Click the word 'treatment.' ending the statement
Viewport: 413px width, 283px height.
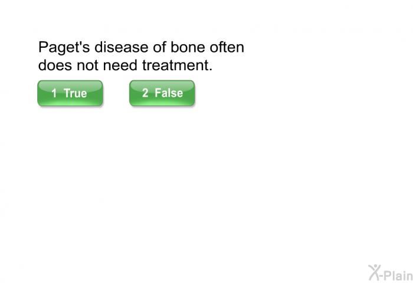[177, 65]
